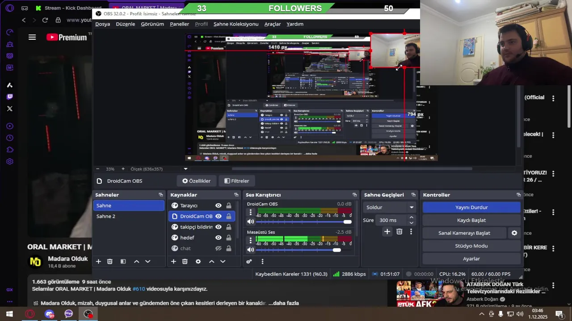Image resolution: width=572 pixels, height=321 pixels.
Task: Hide the hedef source with its eye icon
Action: coord(219,238)
